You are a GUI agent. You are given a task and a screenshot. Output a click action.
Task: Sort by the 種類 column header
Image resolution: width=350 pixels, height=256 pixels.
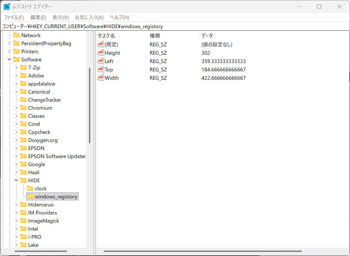click(x=174, y=36)
